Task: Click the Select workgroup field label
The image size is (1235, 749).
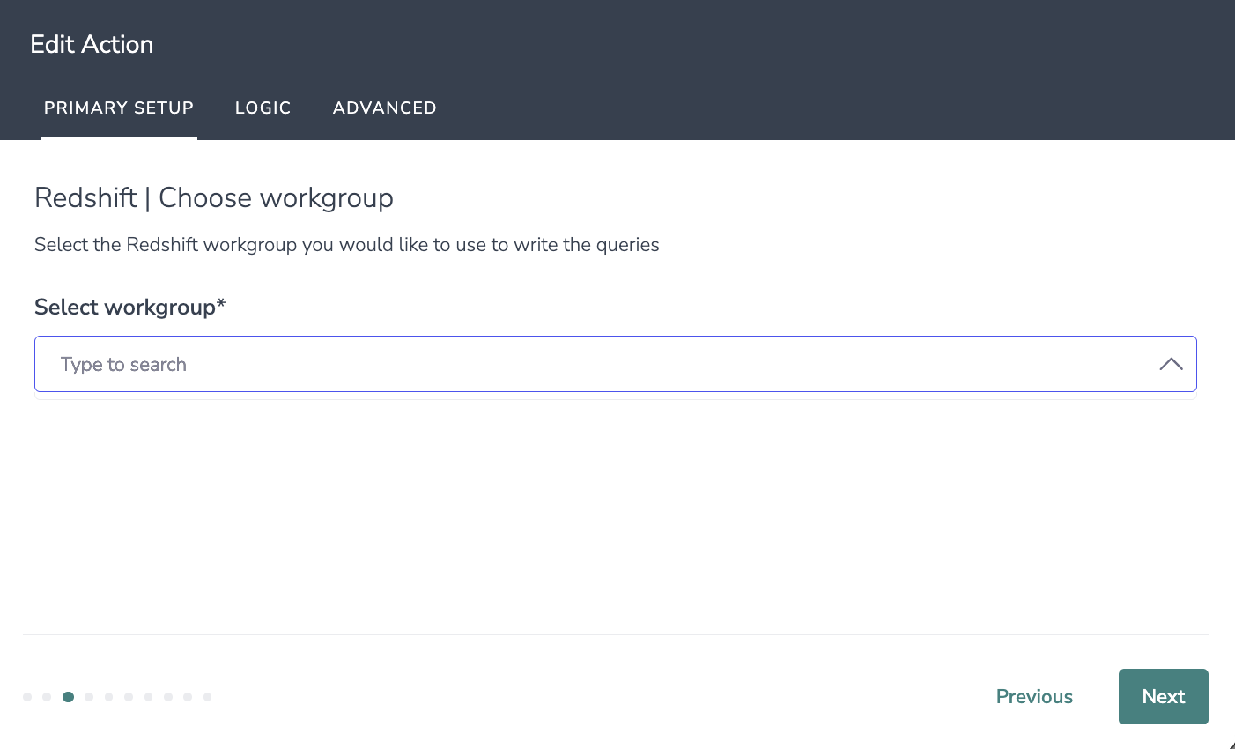Action: pos(130,308)
